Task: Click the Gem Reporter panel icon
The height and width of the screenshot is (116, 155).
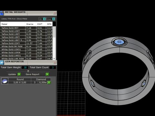Action: click(2, 63)
